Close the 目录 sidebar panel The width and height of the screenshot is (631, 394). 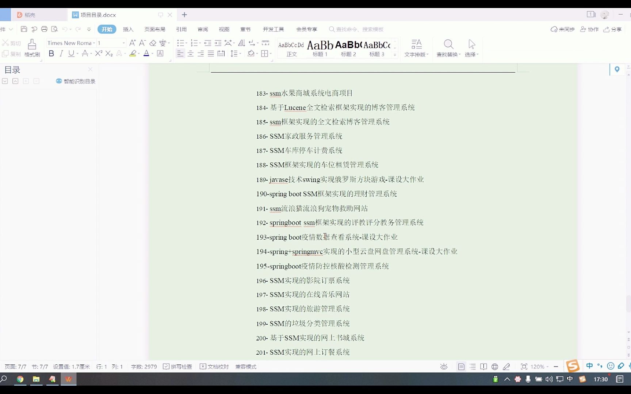[90, 69]
